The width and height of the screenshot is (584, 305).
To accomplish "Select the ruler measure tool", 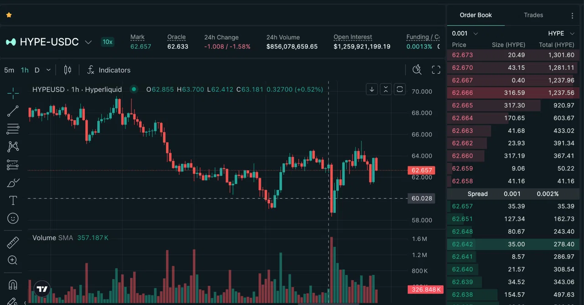I will click(13, 243).
